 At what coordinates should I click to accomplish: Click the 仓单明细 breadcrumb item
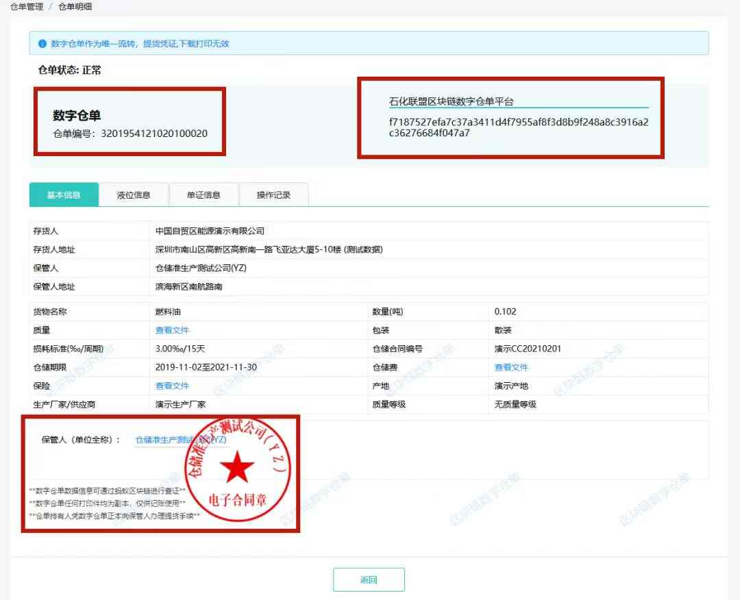pos(75,7)
